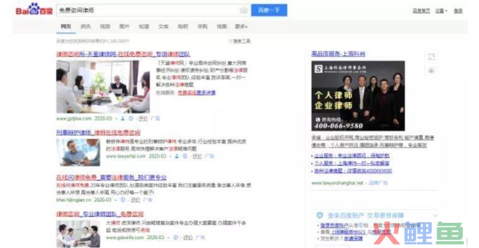Click shield icon in www.gztjlsw.com result row

[130, 118]
